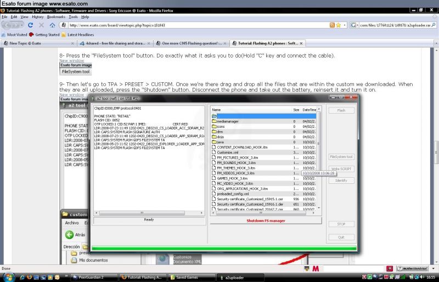Screen dimensions: 439x282
Task: Launch Firefox from quick launch bar
Action: tap(29, 278)
